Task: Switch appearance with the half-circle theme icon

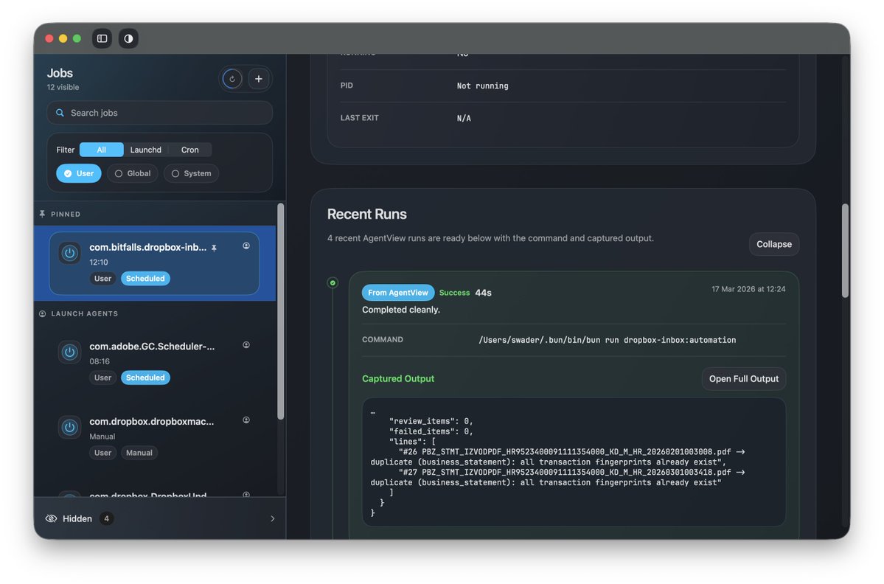Action: point(128,38)
